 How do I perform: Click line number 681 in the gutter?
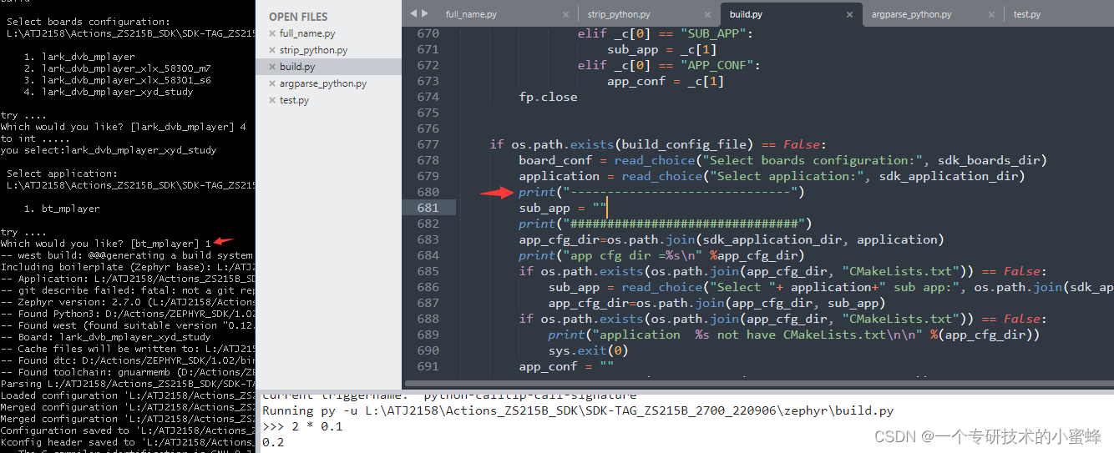pos(428,208)
